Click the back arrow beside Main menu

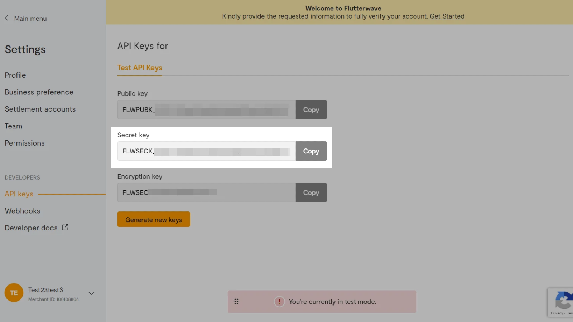pos(6,18)
